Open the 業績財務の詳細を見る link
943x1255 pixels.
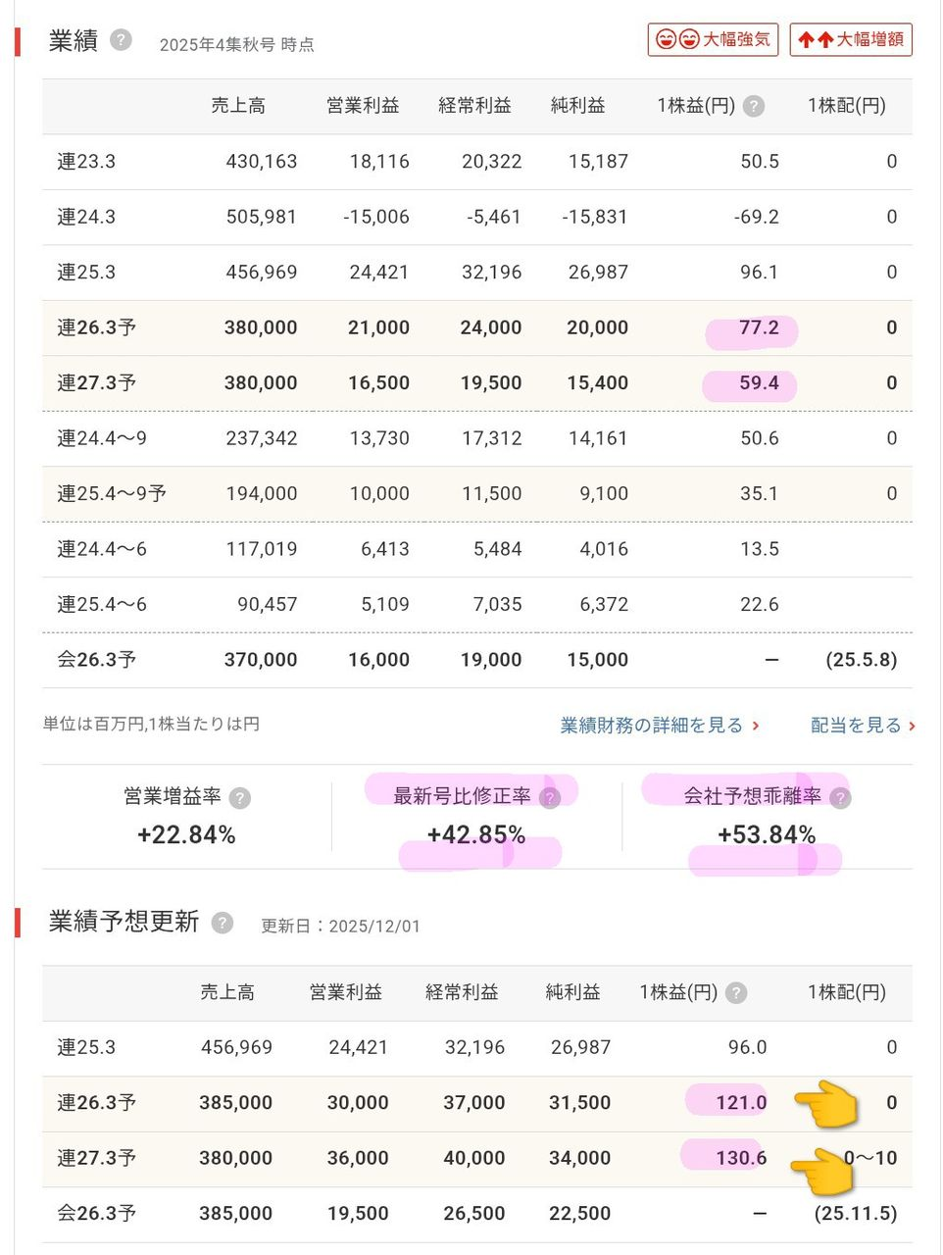[x=651, y=726]
